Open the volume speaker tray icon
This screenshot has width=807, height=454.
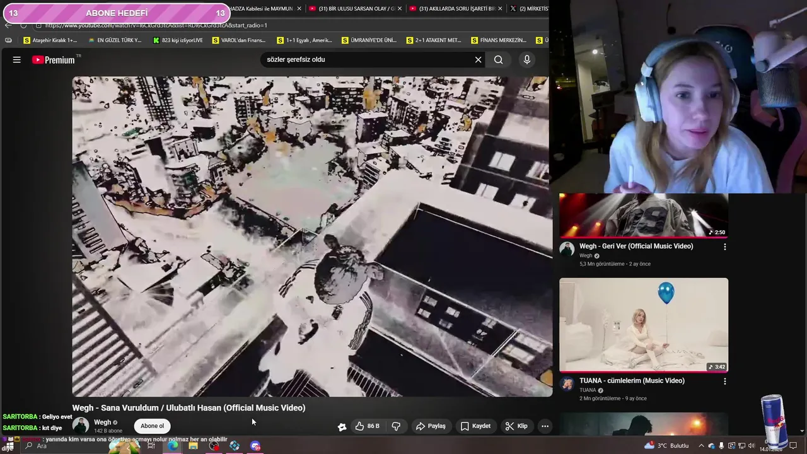(x=752, y=446)
